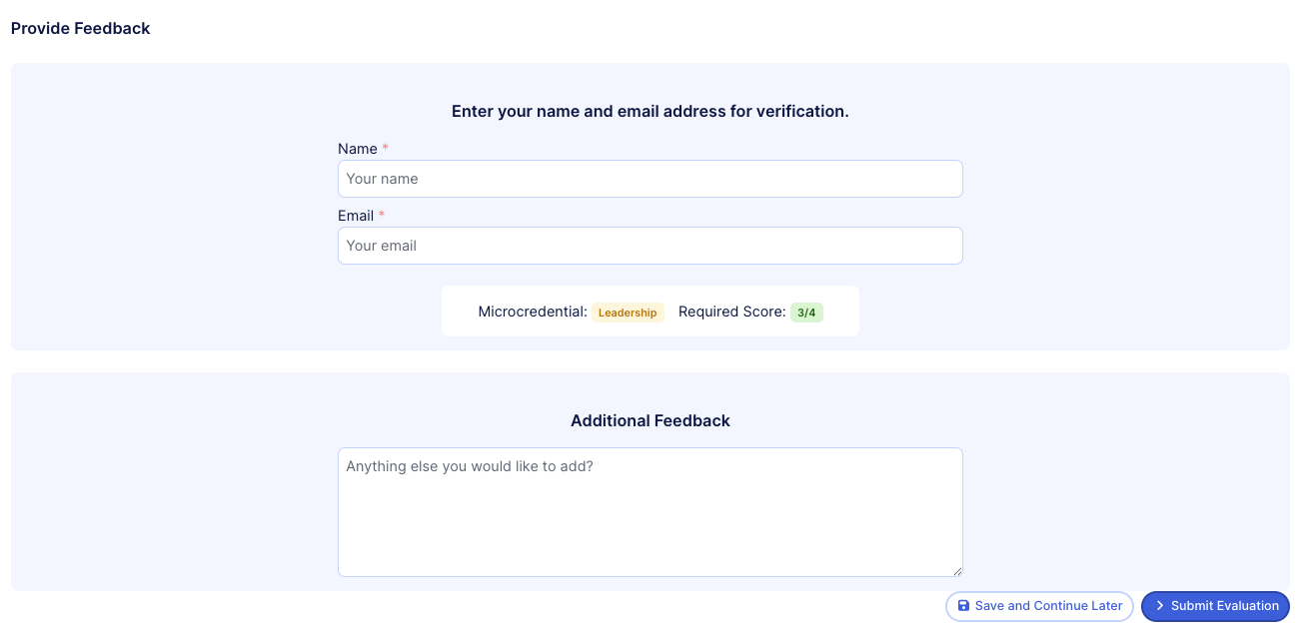Click the Email field label
This screenshot has width=1316, height=632.
click(355, 216)
